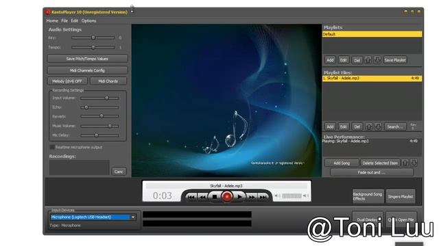The width and height of the screenshot is (439, 246).
Task: Click Delete Selected Item button
Action: 380,163
